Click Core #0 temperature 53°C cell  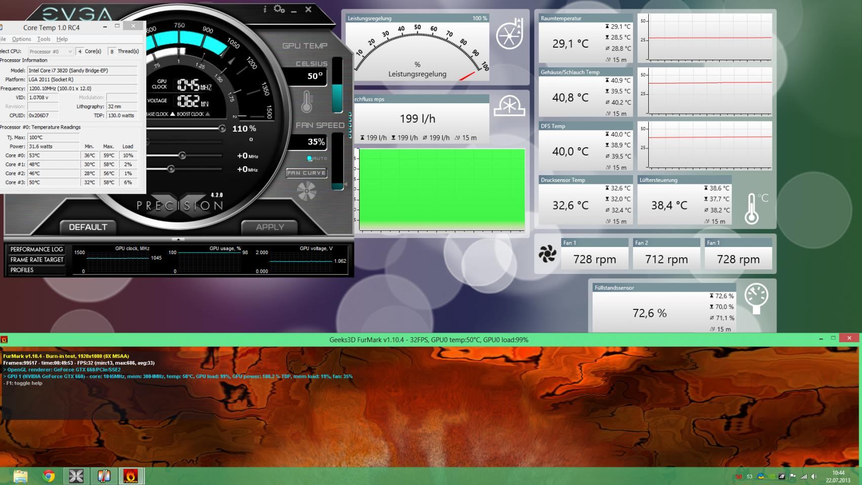click(53, 155)
